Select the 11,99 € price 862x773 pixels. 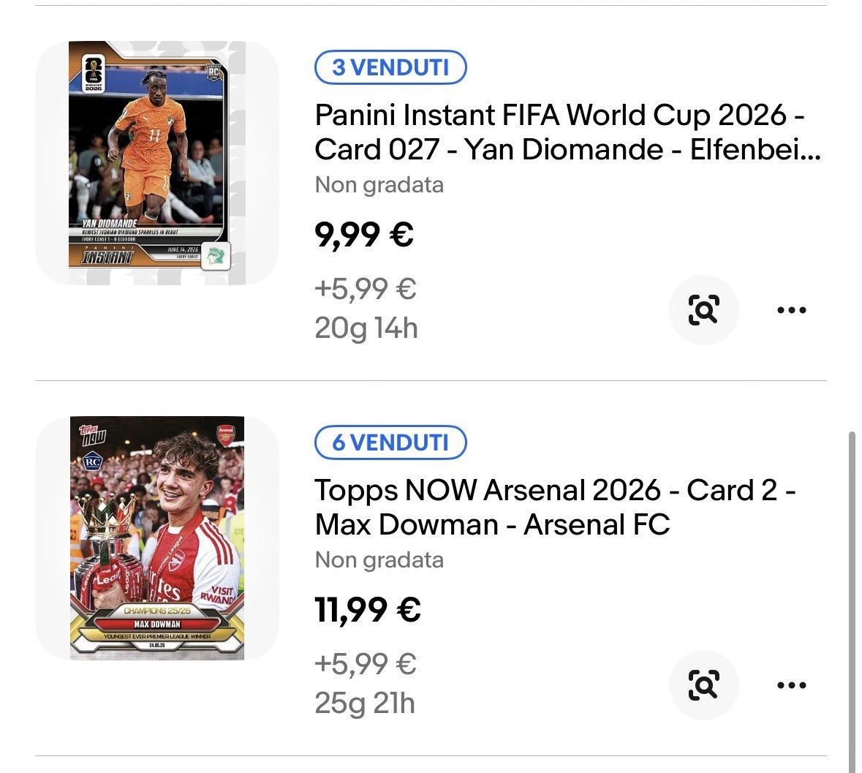[367, 610]
